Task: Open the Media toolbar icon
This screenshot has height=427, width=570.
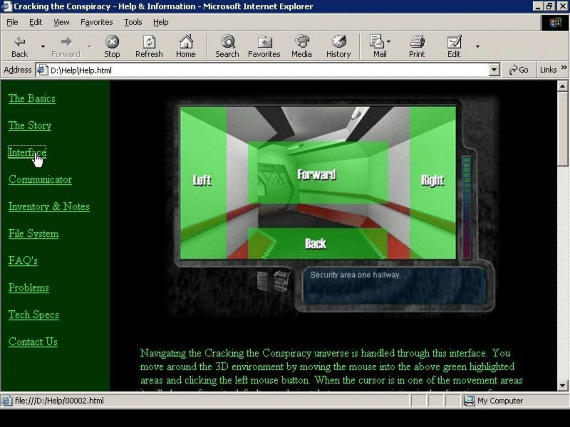Action: click(x=302, y=42)
